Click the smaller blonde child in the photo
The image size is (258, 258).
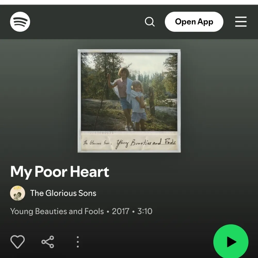tap(139, 105)
